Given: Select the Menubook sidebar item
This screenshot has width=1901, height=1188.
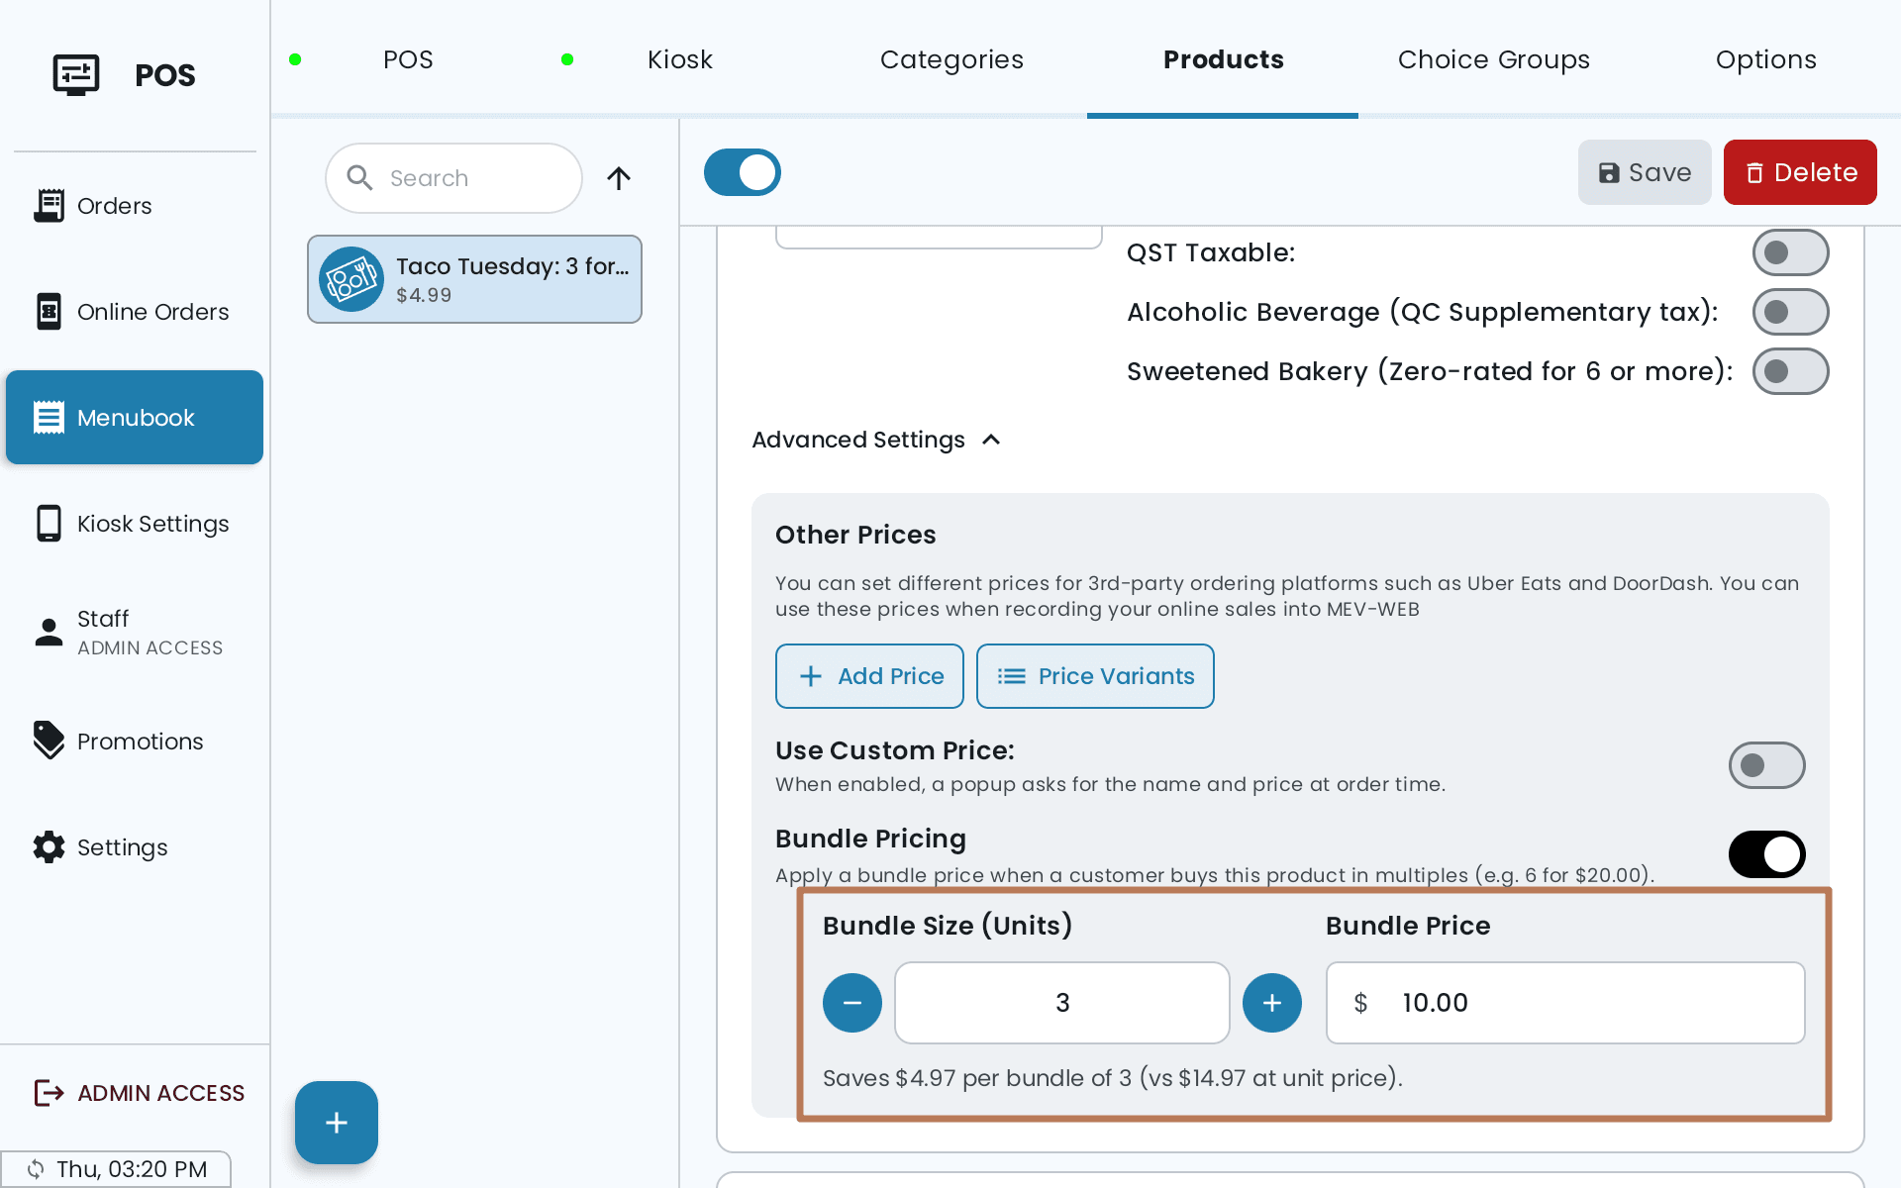Looking at the screenshot, I should coord(135,417).
